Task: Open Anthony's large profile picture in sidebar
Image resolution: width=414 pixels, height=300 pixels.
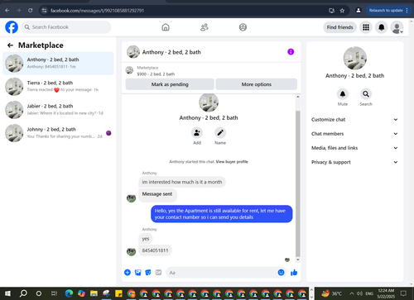Action: (354, 58)
